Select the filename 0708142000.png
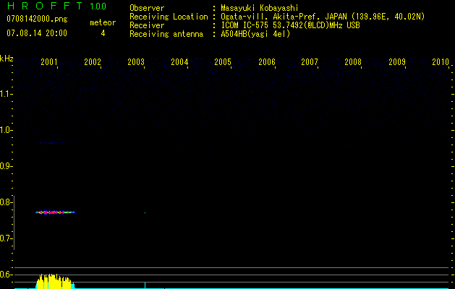This screenshot has height=289, width=455. pyautogui.click(x=37, y=19)
